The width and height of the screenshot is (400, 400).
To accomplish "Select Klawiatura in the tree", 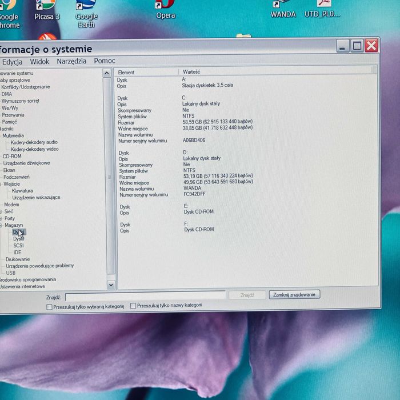I will [x=22, y=190].
